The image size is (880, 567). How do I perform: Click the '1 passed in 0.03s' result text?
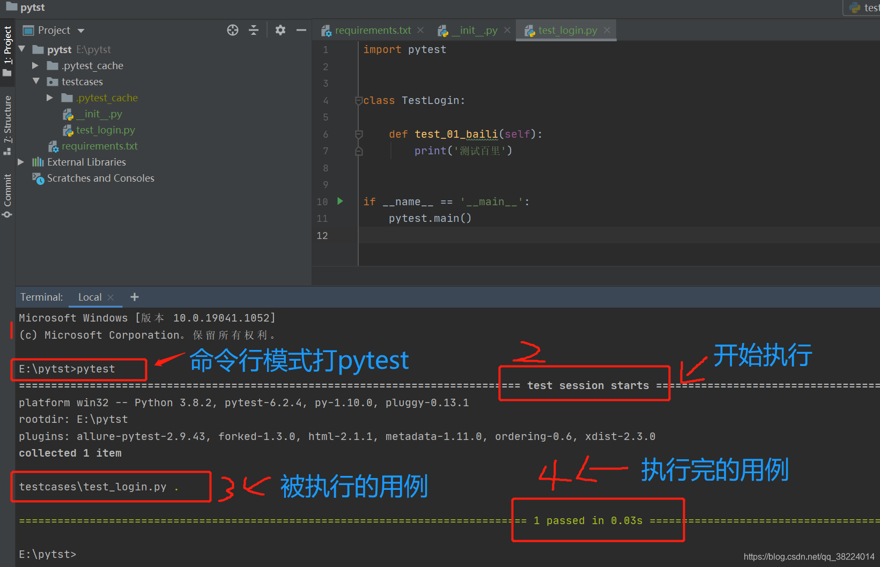[588, 520]
